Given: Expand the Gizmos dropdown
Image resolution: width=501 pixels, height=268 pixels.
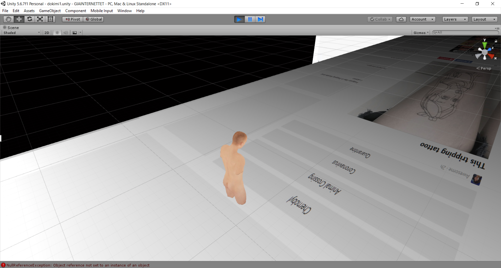Looking at the screenshot, I should pos(421,33).
